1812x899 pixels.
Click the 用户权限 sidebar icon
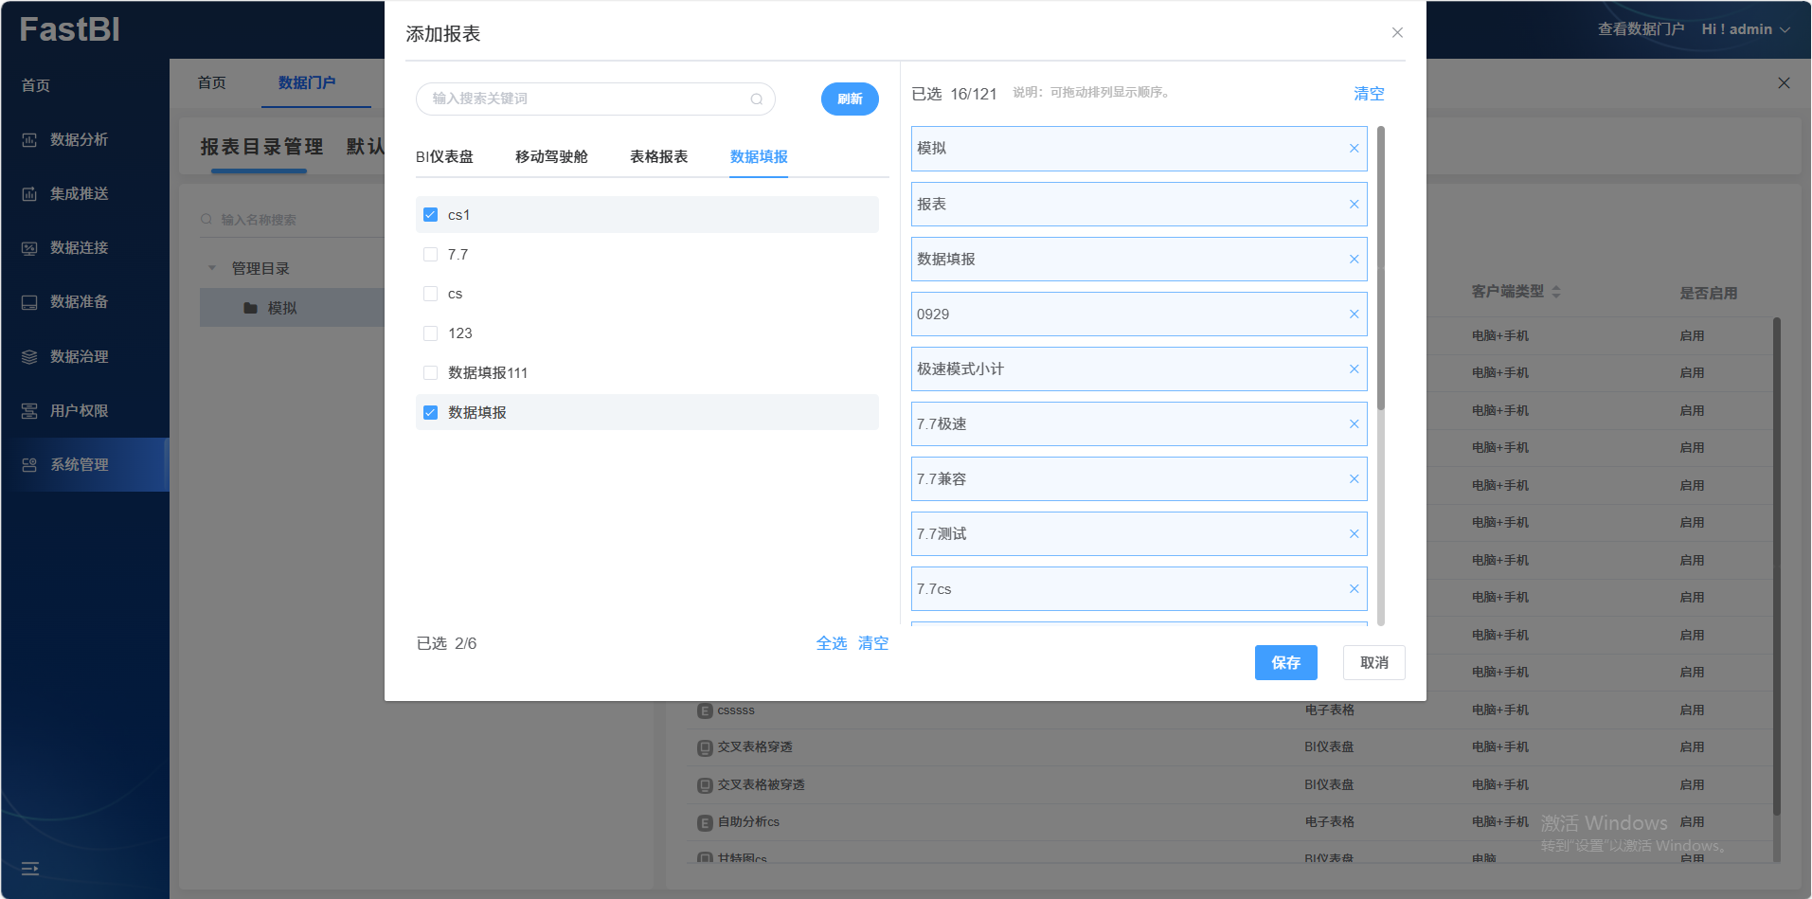[29, 411]
